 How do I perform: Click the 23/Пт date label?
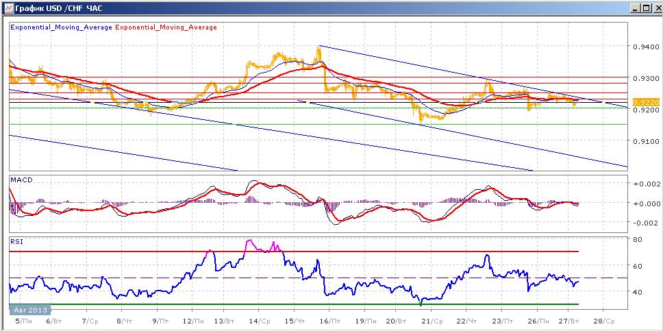[x=503, y=321]
